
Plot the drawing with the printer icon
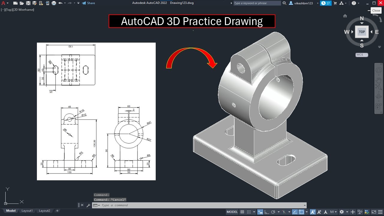tap(54, 3)
